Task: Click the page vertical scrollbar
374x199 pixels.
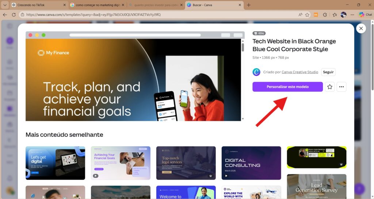Action: tap(372, 57)
